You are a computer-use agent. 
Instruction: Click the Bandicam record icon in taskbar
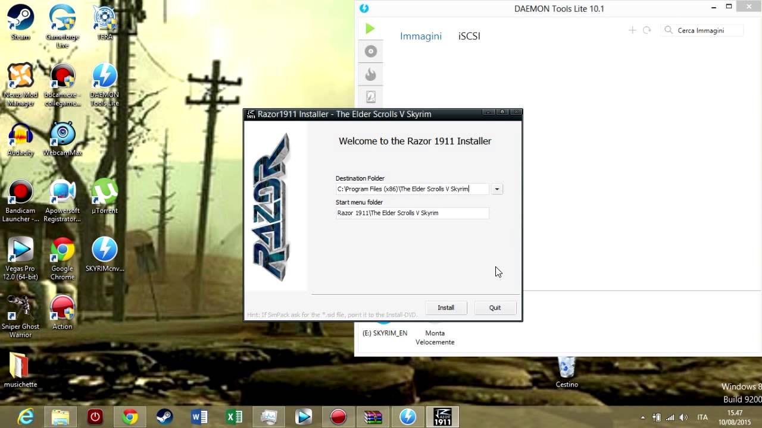click(x=338, y=417)
